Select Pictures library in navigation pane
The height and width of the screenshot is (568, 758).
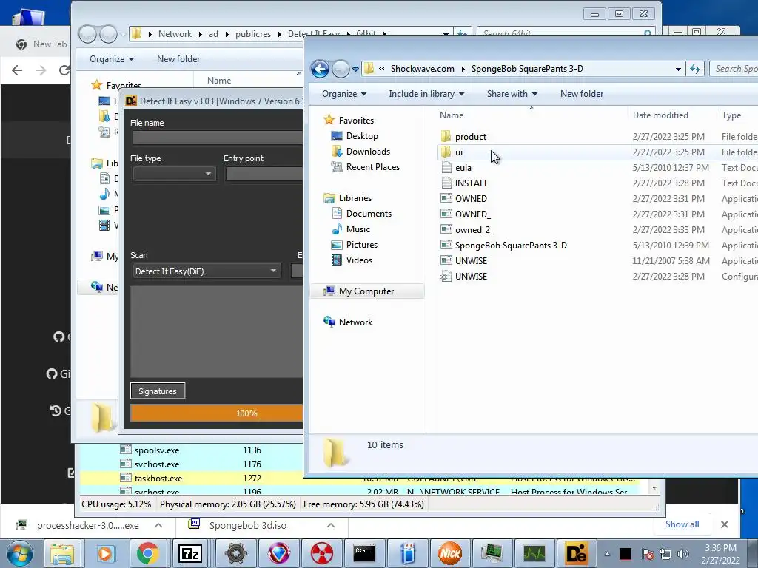coord(361,245)
